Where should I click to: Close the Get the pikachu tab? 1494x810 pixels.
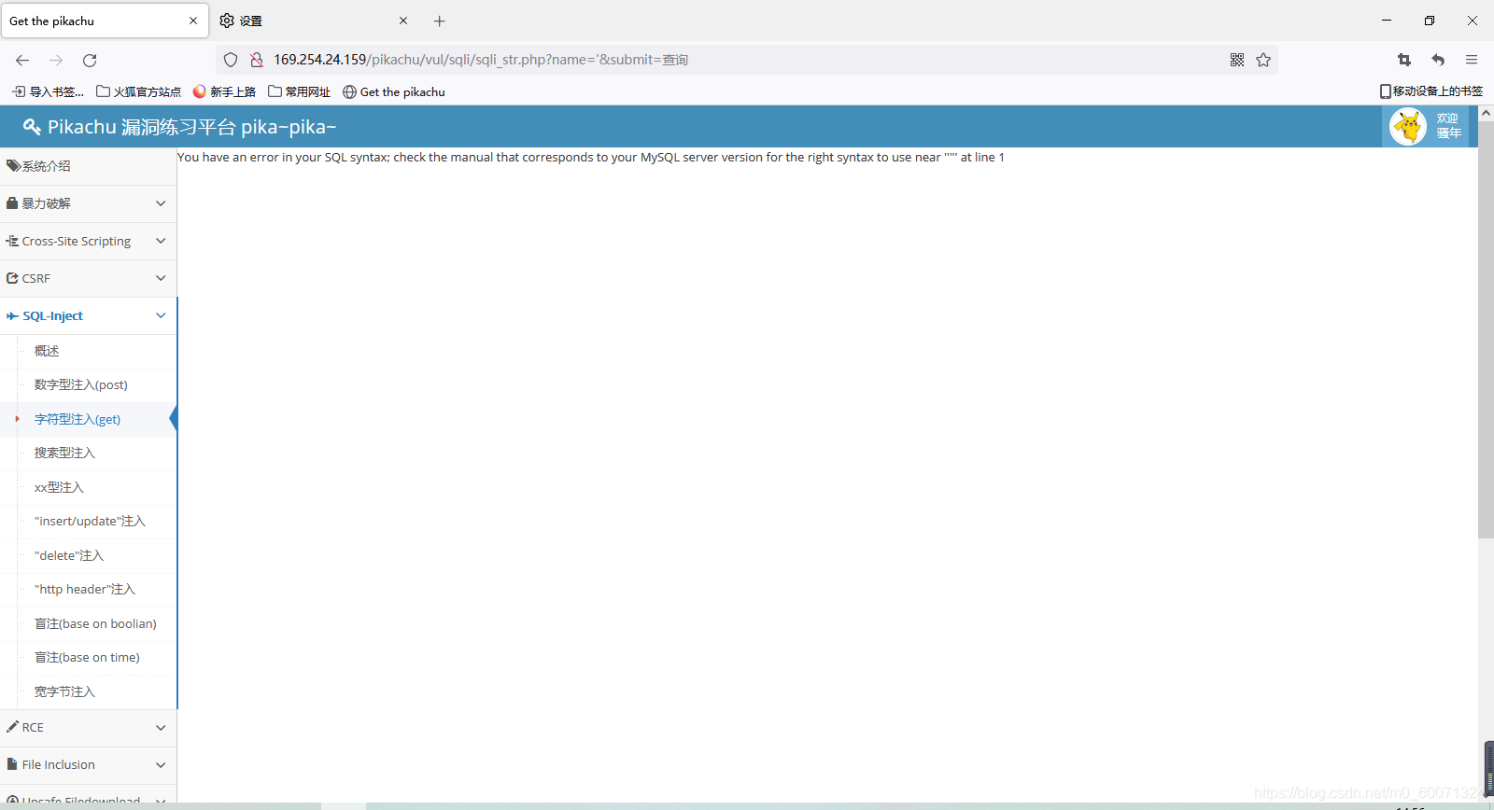tap(193, 21)
